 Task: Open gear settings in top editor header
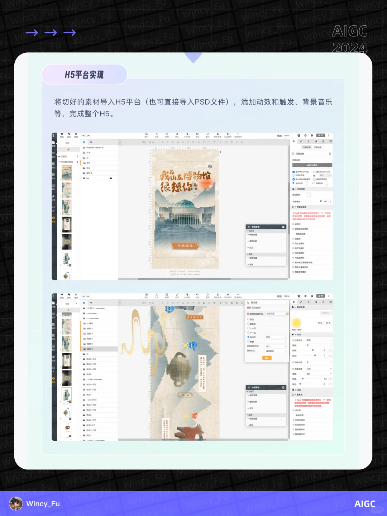305,135
